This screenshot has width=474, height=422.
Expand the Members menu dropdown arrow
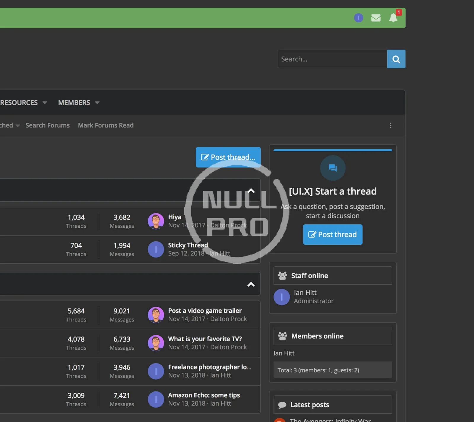[97, 103]
